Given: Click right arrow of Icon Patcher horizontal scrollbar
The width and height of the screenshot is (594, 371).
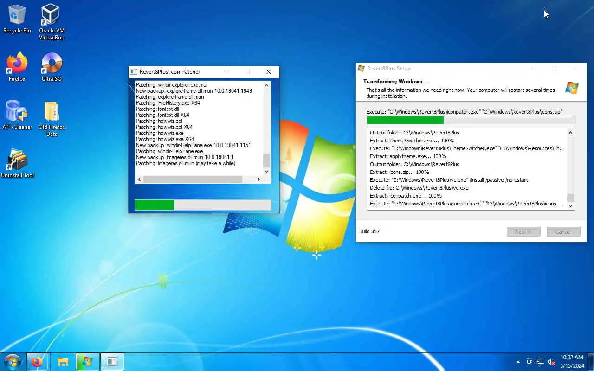Looking at the screenshot, I should coord(259,179).
